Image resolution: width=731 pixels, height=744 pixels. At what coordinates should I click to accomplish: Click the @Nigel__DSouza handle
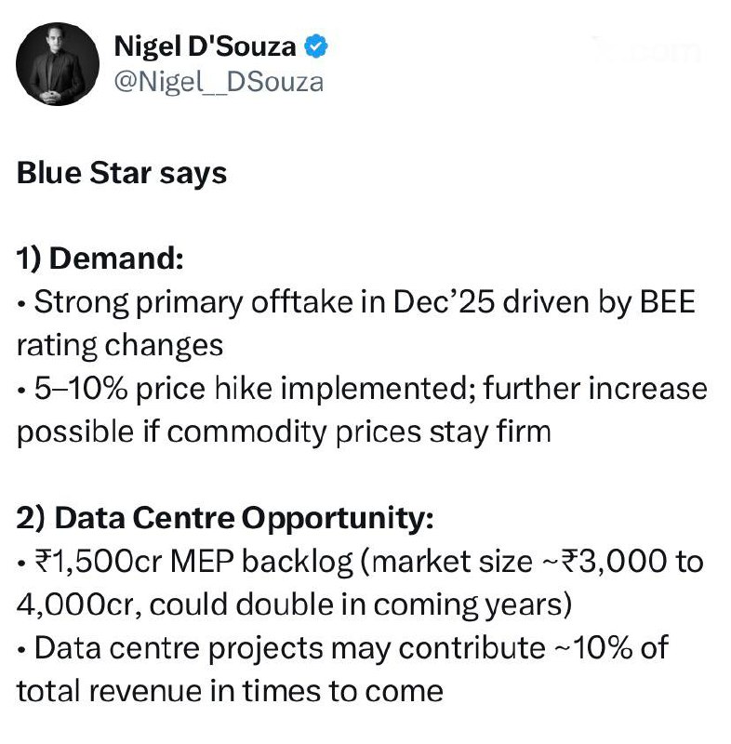point(218,82)
